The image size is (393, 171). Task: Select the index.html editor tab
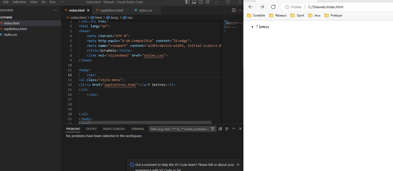pos(77,11)
